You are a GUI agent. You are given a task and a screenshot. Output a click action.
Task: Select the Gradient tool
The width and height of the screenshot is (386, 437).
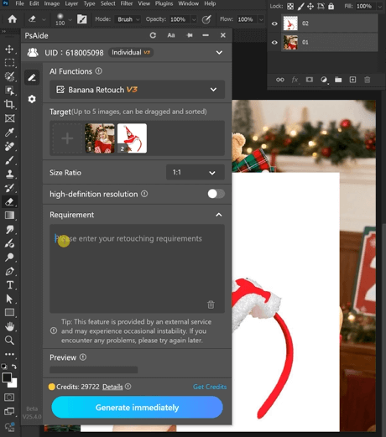coord(9,216)
